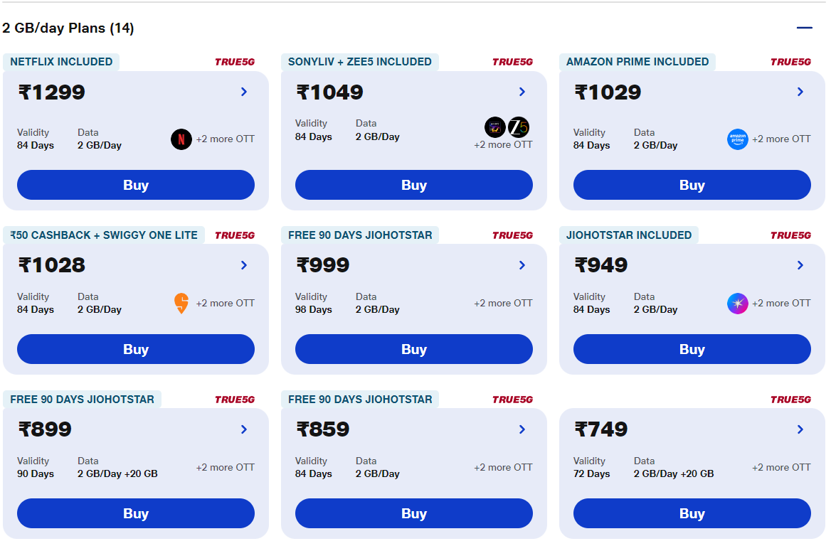Click +2 more OTT on ₹749 plan
831x546 pixels.
coord(781,467)
